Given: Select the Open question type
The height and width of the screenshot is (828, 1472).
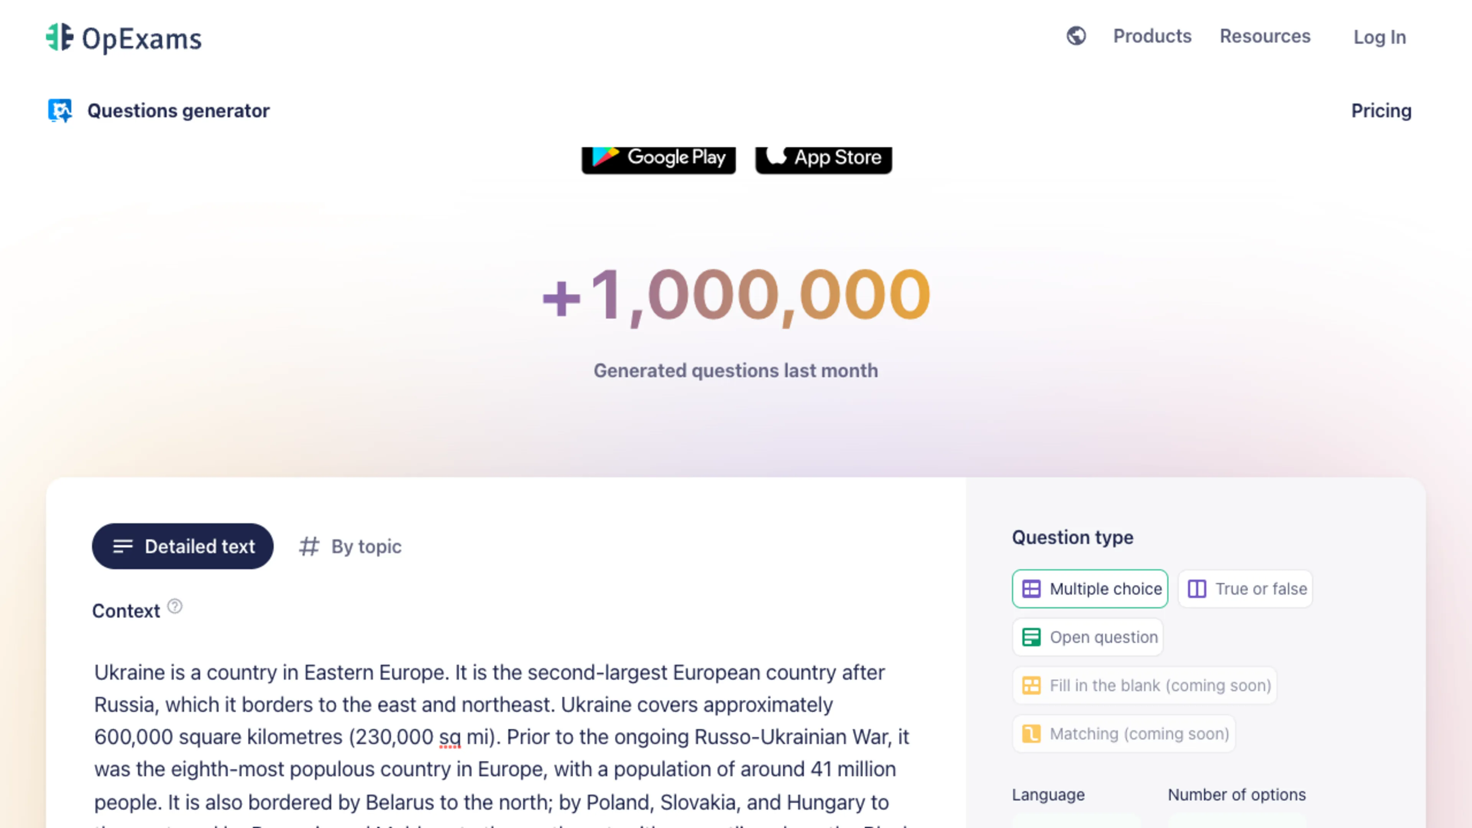Looking at the screenshot, I should [x=1088, y=637].
